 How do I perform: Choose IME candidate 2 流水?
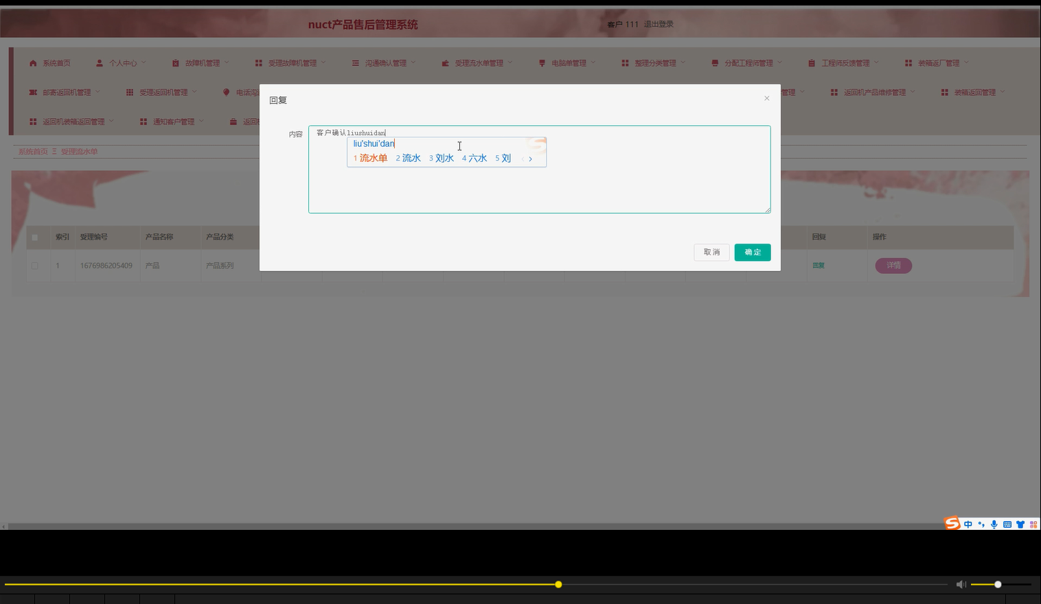click(409, 159)
